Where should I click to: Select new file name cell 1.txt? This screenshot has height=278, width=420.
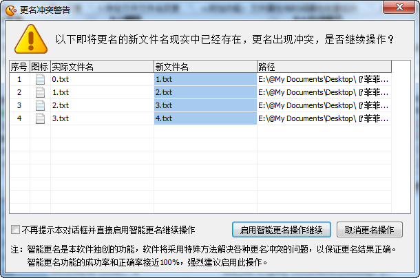pyautogui.click(x=205, y=79)
